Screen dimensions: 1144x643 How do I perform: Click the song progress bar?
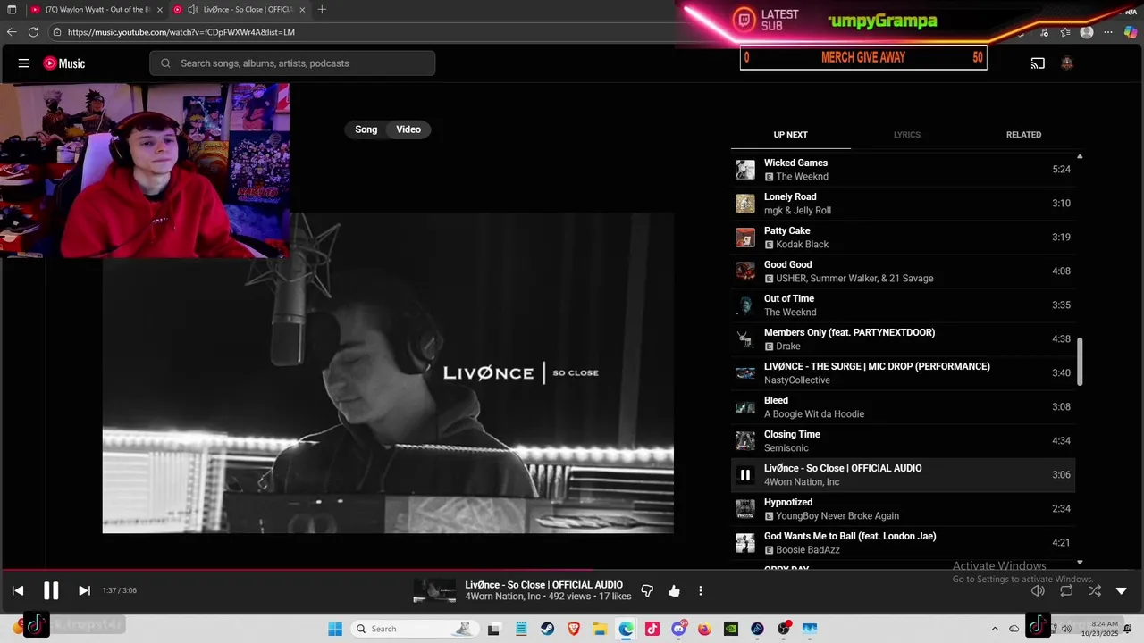pos(572,569)
